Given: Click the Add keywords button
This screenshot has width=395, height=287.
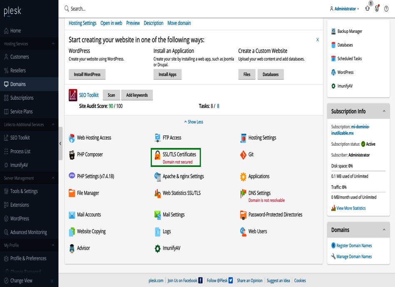Looking at the screenshot, I should click(137, 95).
